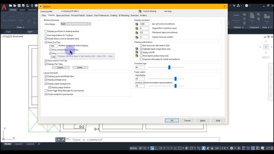
Task: Open the annotation scale 1/4" = 1'-0" dropdown
Action: pyautogui.click(x=222, y=148)
